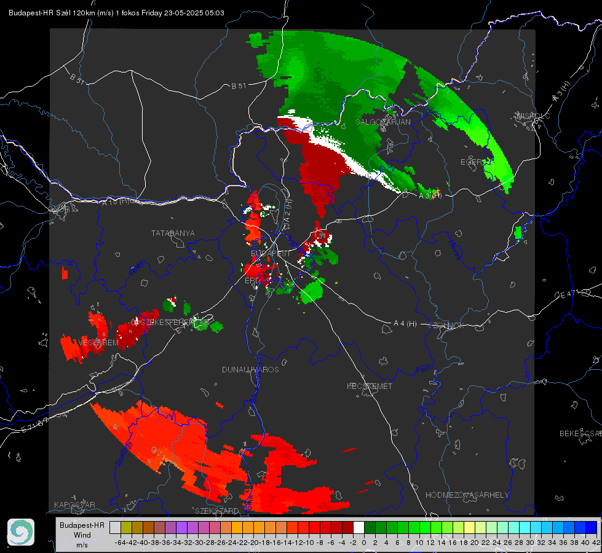Image resolution: width=602 pixels, height=553 pixels.
Task: Click the swirl logo icon beside the legend
Action: click(21, 532)
